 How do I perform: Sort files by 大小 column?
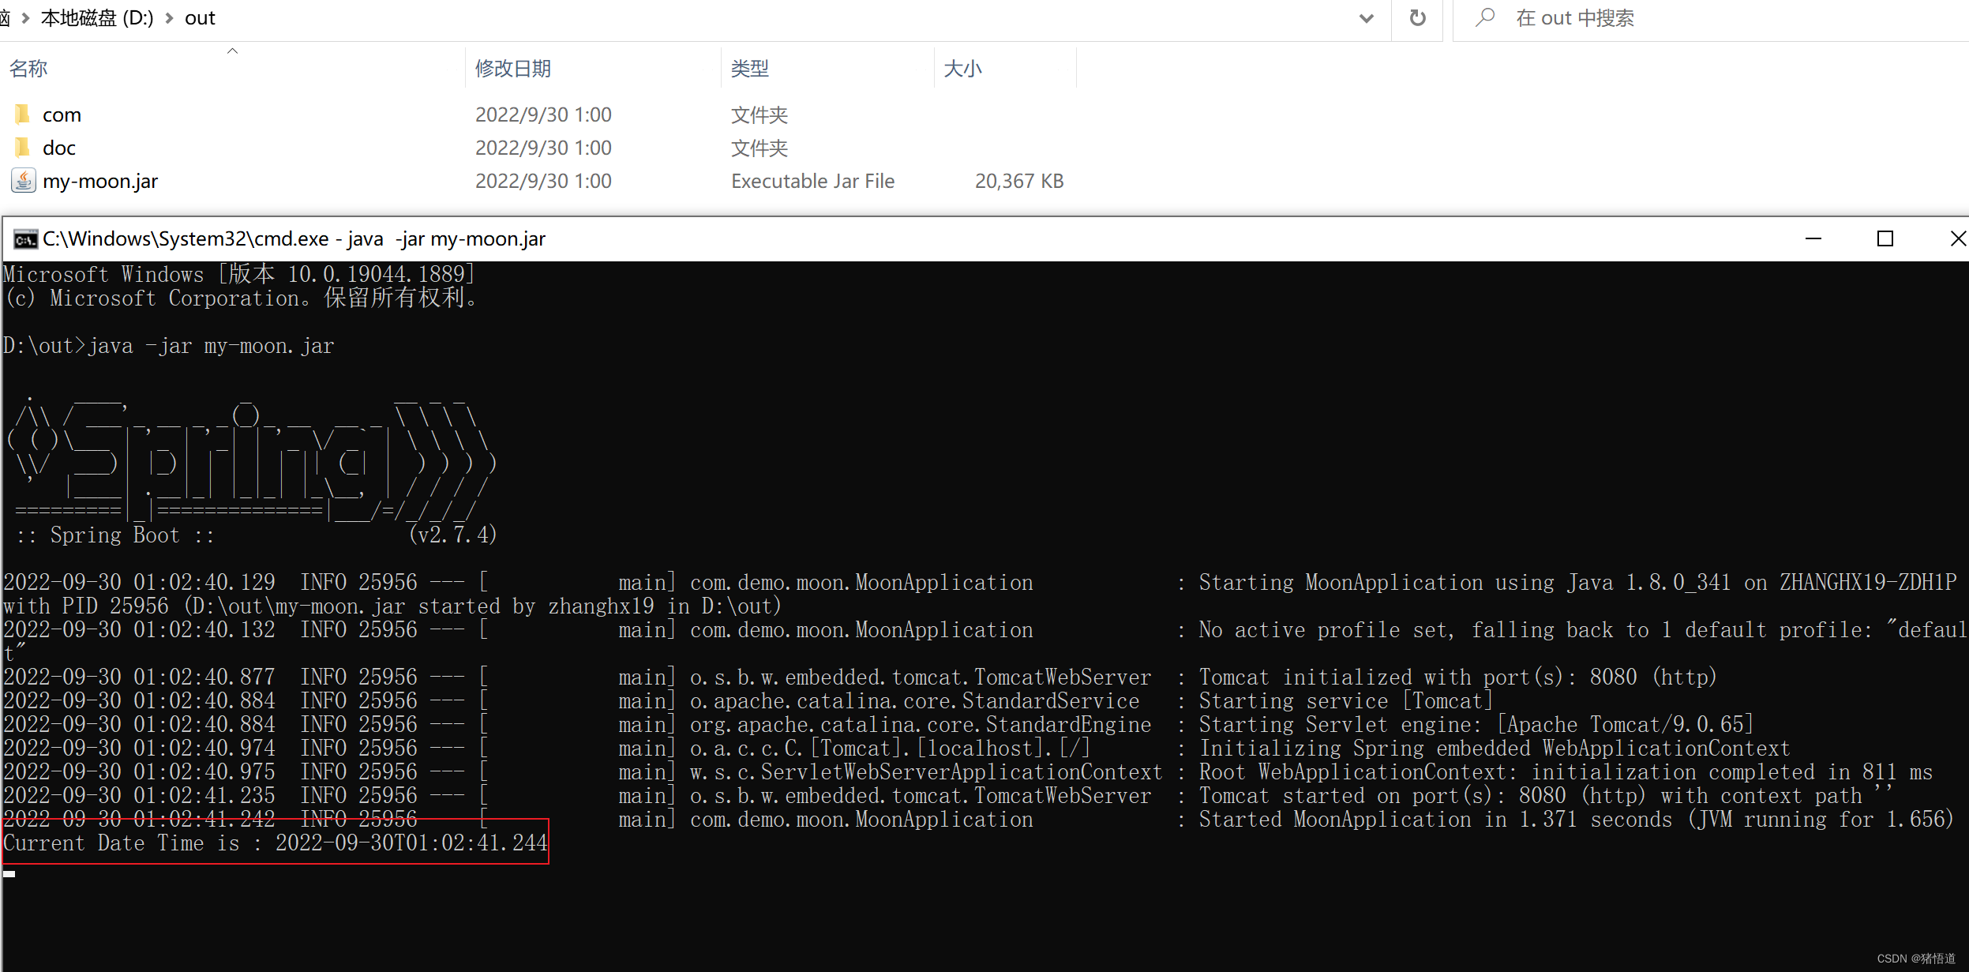coord(963,69)
